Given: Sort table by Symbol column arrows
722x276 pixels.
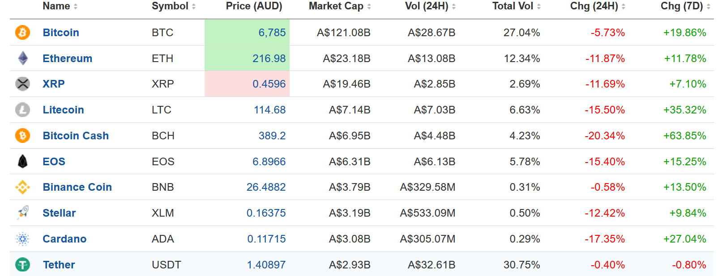Looking at the screenshot, I should [194, 6].
